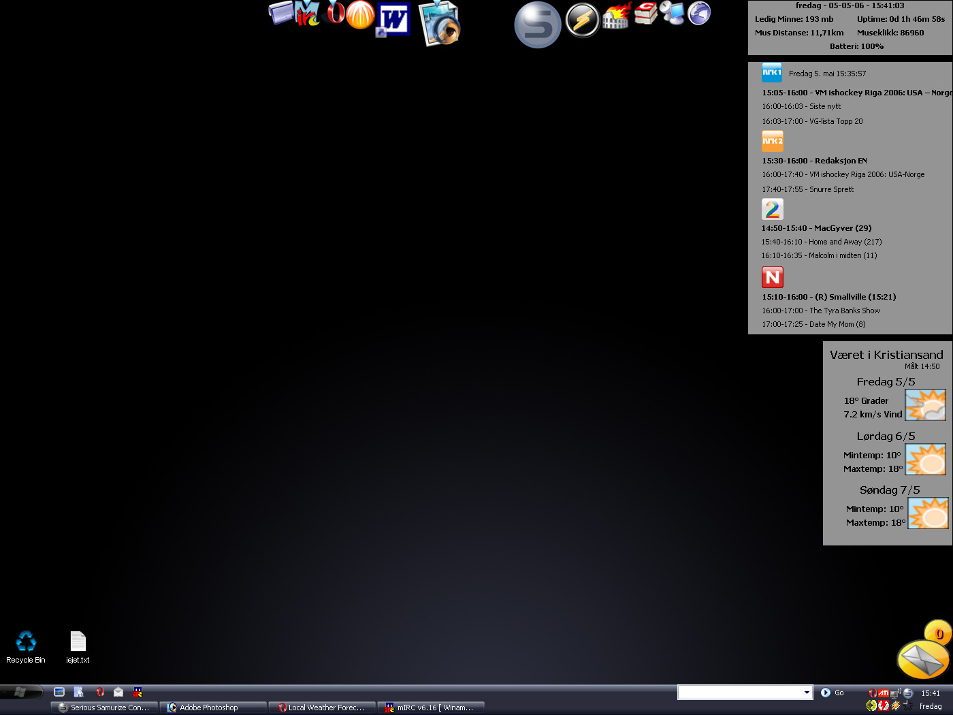Click the NRK2 channel logo
This screenshot has width=953, height=715.
click(x=773, y=141)
